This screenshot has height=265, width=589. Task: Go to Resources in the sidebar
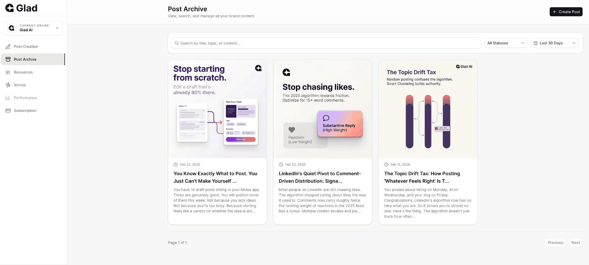tap(23, 72)
